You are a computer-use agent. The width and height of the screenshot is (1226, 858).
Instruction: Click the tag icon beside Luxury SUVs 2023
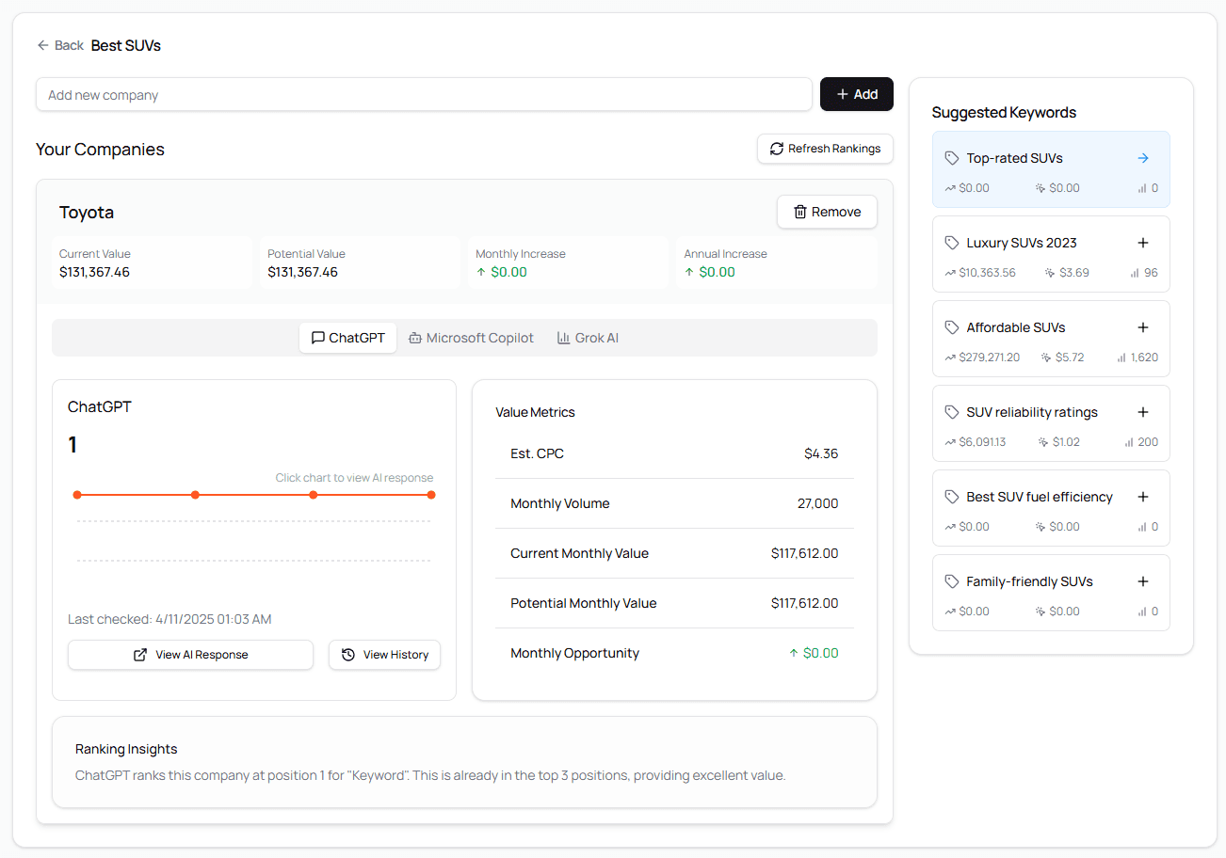tap(952, 243)
